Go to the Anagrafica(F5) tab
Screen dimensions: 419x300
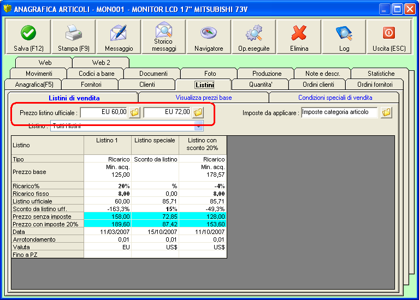(34, 85)
